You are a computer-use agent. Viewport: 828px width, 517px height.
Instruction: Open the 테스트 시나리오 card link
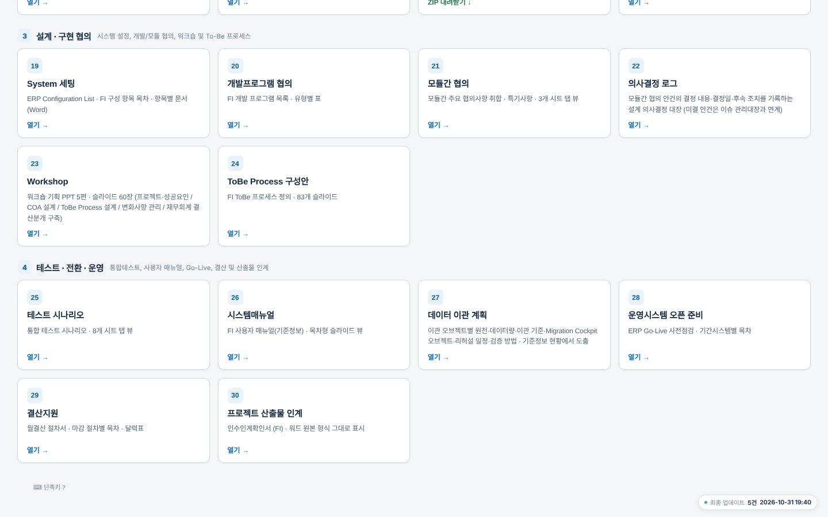tap(37, 357)
